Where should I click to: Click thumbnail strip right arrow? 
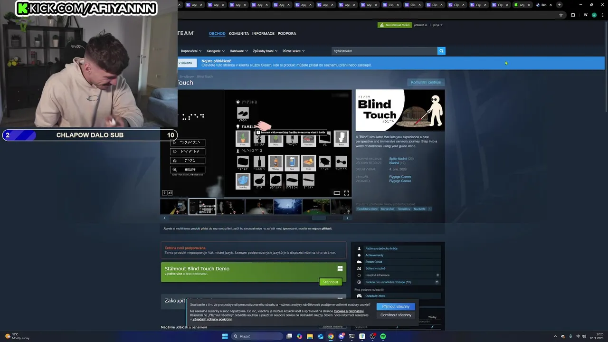click(347, 218)
